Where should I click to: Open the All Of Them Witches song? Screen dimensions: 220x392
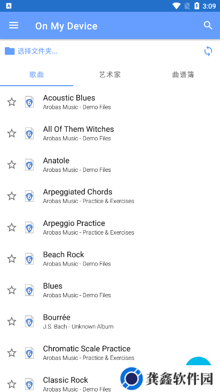pyautogui.click(x=110, y=133)
